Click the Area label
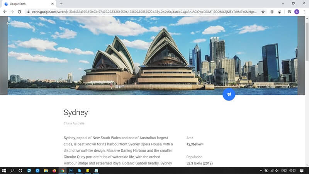309x174 pixels. click(190, 138)
